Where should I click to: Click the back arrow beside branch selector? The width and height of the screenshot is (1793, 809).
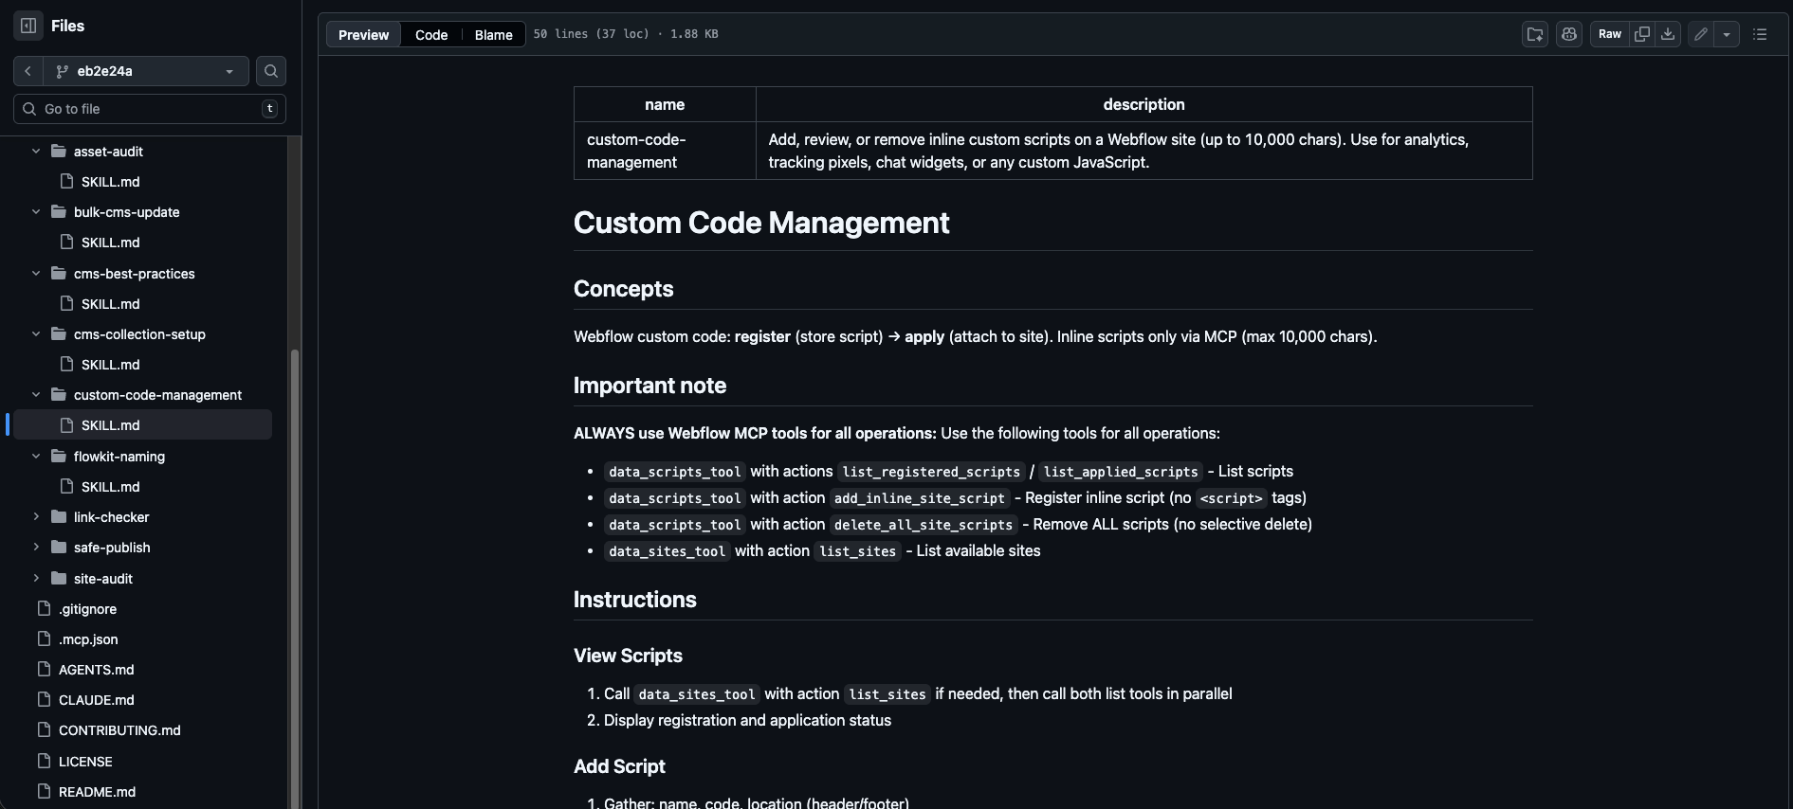tap(27, 71)
